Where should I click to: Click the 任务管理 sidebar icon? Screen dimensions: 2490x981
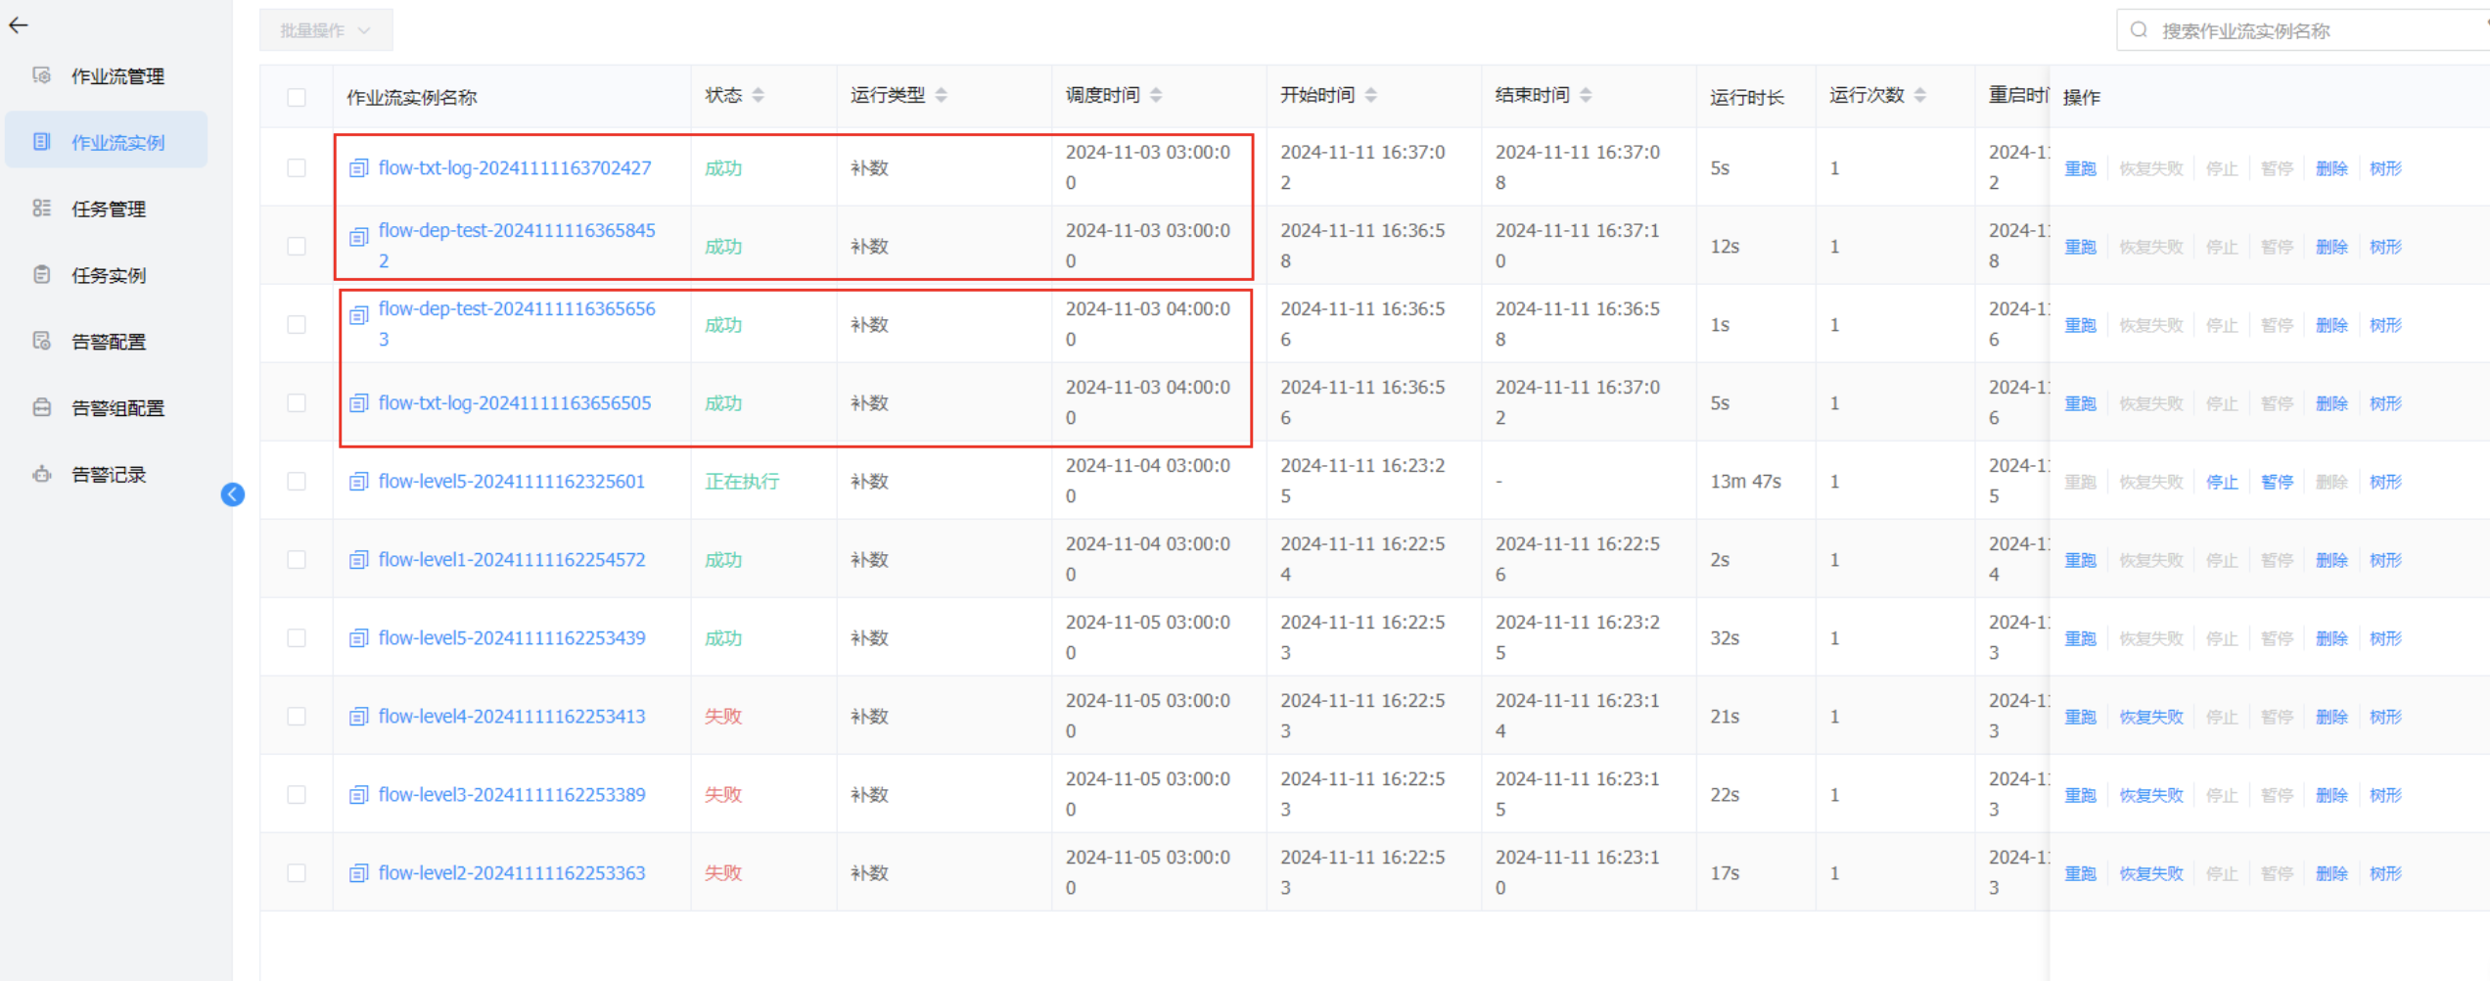[x=42, y=209]
